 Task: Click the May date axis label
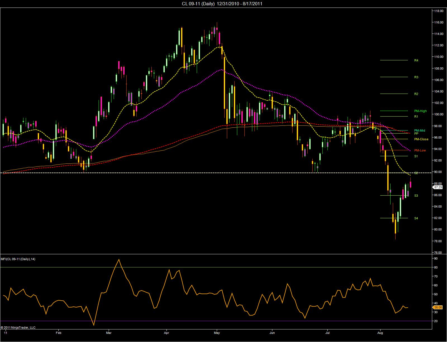coord(217,333)
